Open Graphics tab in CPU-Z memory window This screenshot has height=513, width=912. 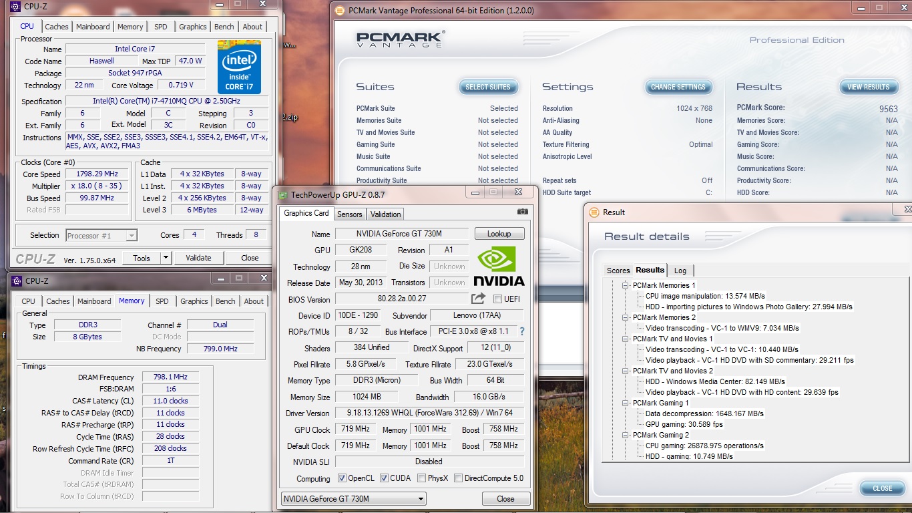tap(194, 301)
